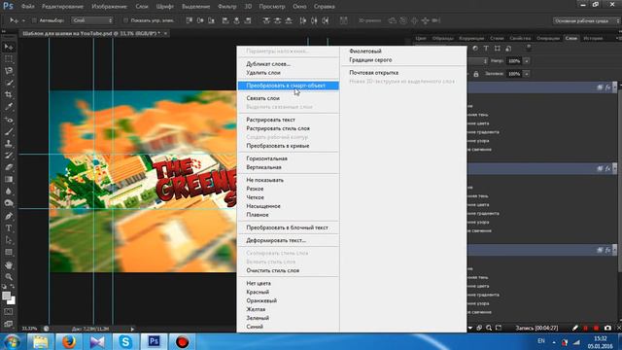Close the Шаблон для шапки document tab
The width and height of the screenshot is (622, 350).
click(x=165, y=33)
